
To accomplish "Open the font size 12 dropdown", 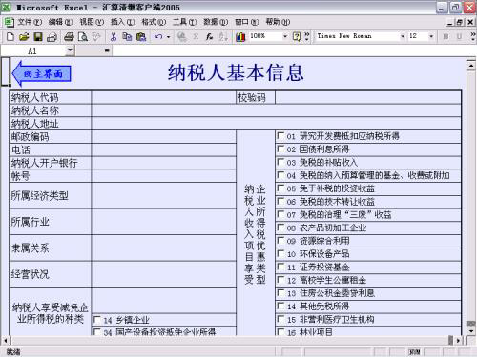I will (x=431, y=36).
